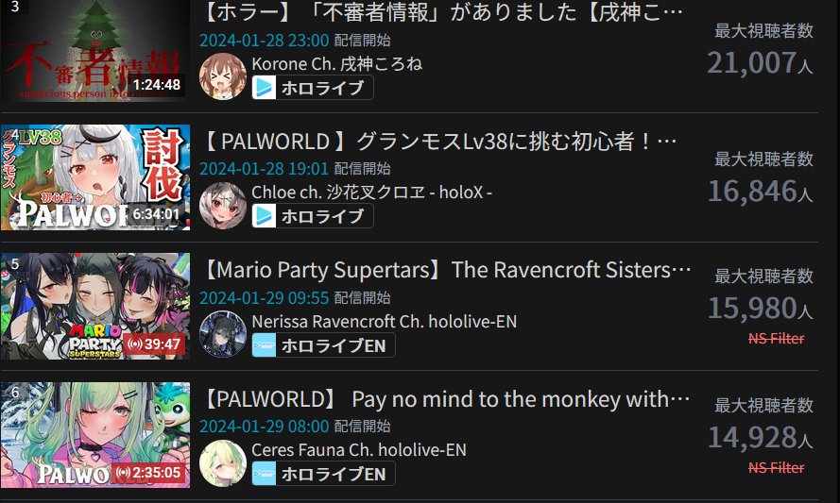The image size is (840, 503).
Task: Open the Mario Party Superstars thumbnail
Action: click(x=95, y=306)
